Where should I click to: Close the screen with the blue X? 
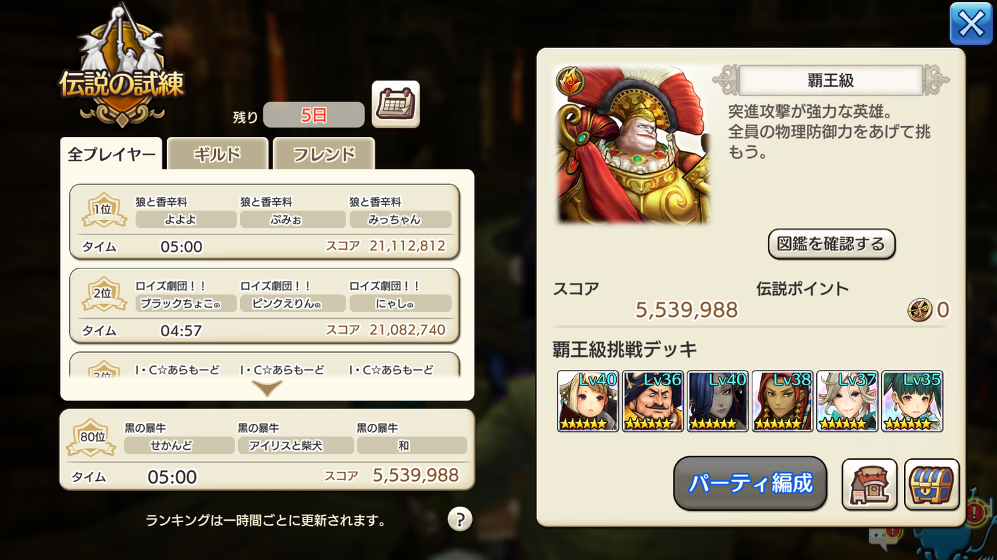tap(971, 24)
